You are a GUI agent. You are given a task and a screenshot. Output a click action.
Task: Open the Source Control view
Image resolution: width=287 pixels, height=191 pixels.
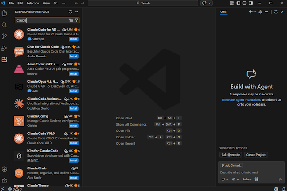4,36
